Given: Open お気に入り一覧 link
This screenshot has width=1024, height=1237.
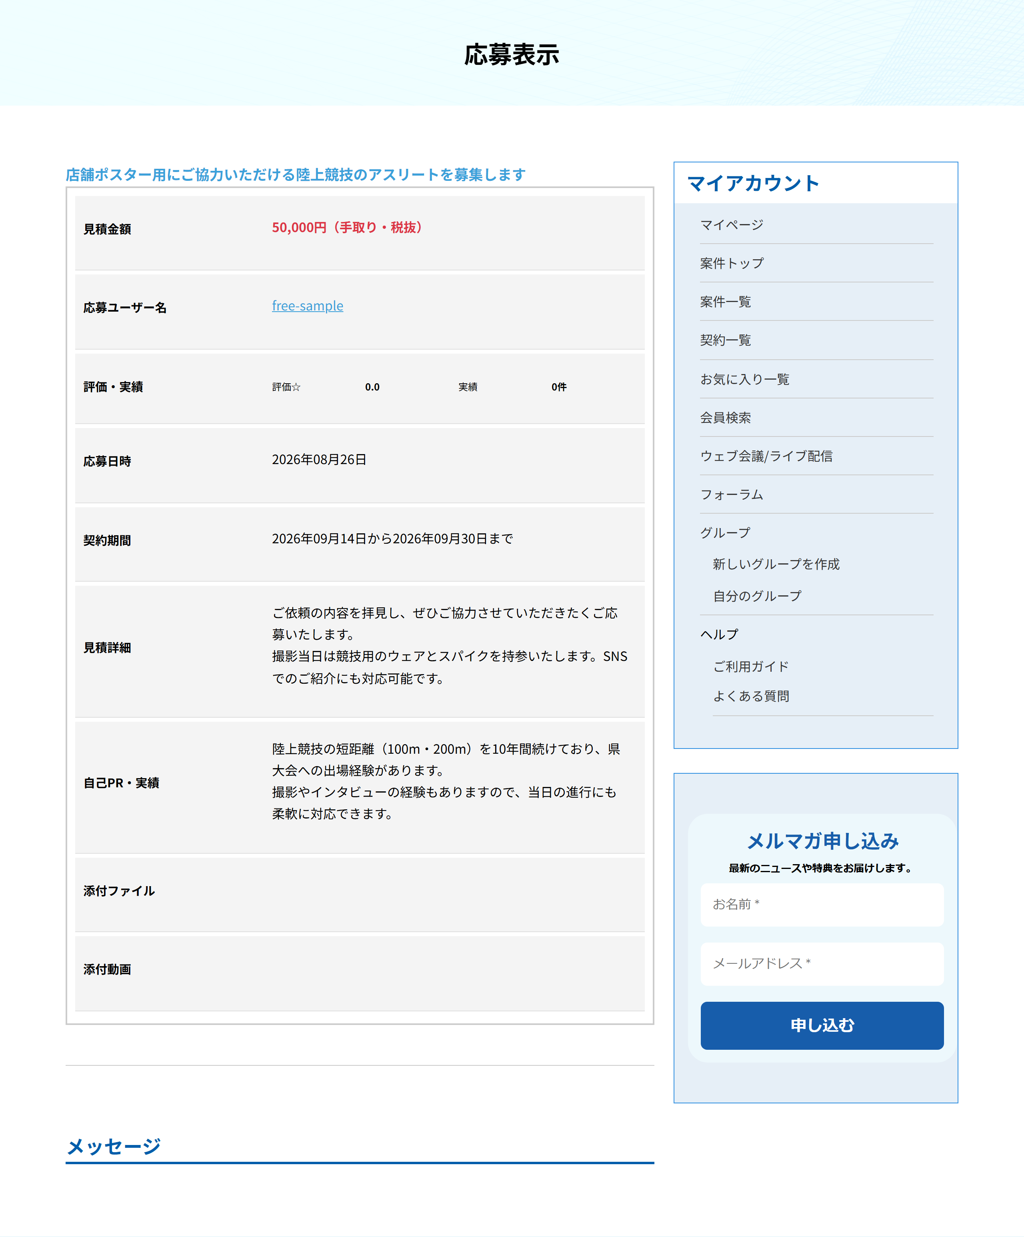Looking at the screenshot, I should pyautogui.click(x=744, y=379).
